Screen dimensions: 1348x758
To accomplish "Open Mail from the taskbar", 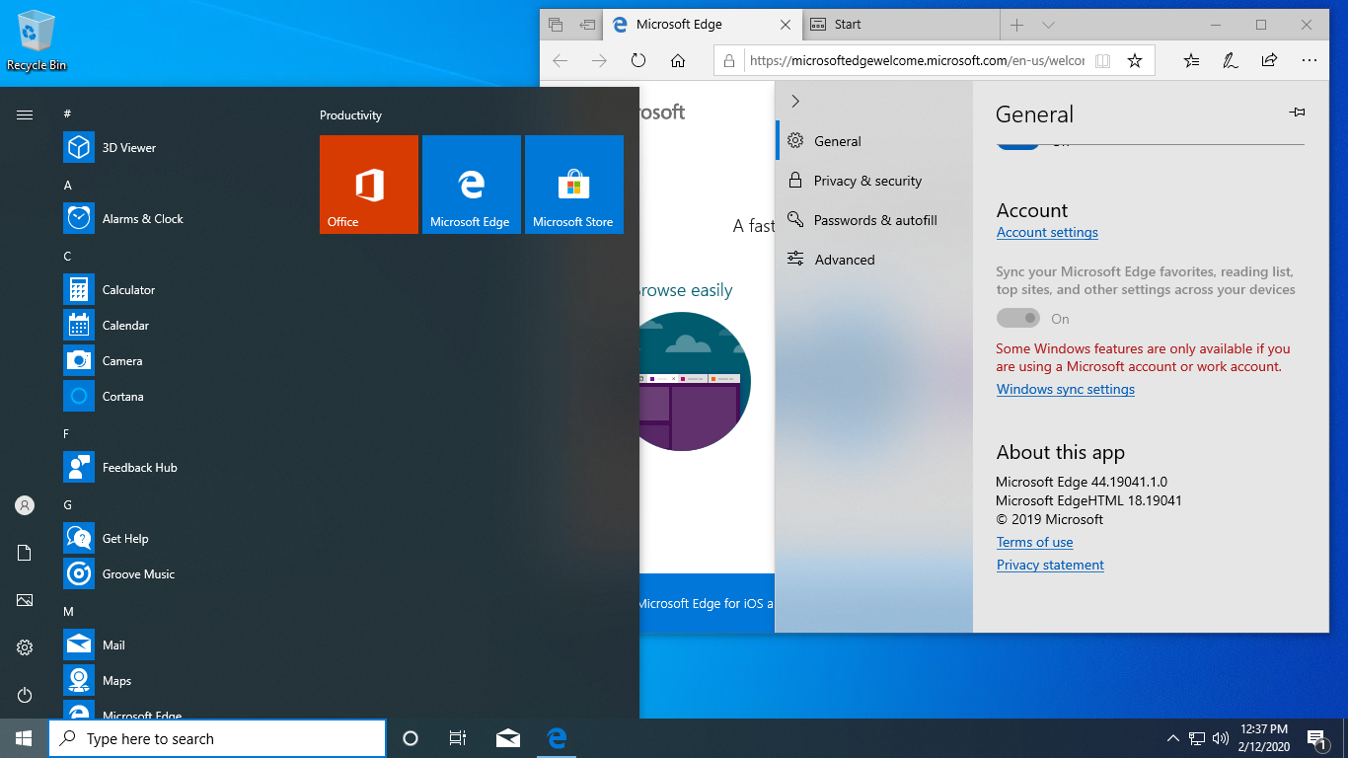I will click(508, 738).
